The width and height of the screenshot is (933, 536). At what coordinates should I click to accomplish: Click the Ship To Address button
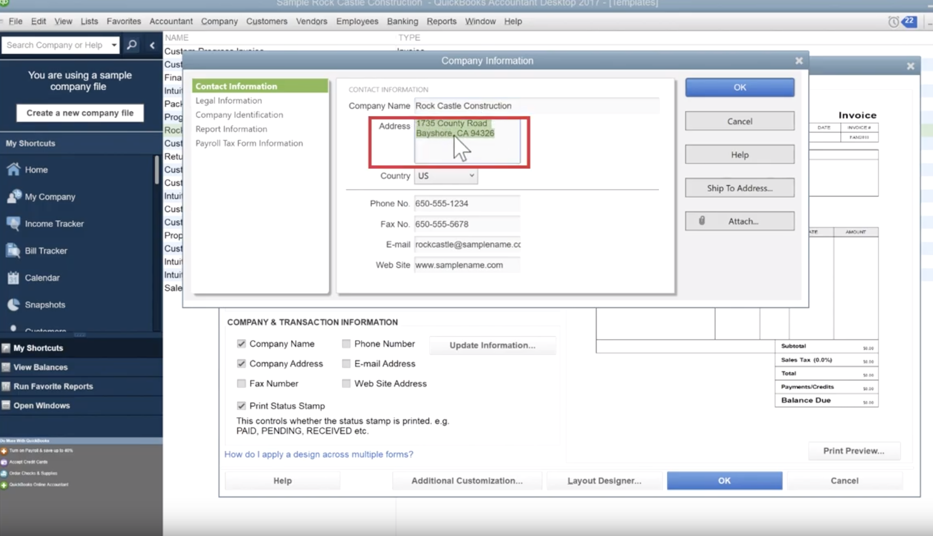tap(739, 188)
